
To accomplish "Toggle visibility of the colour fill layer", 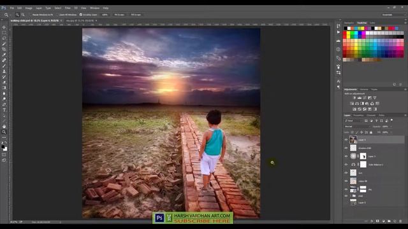I will 346,181.
